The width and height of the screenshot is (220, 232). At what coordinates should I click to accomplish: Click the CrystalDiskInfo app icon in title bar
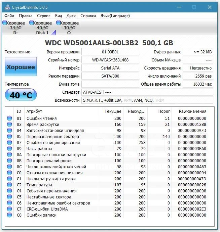click(x=7, y=7)
